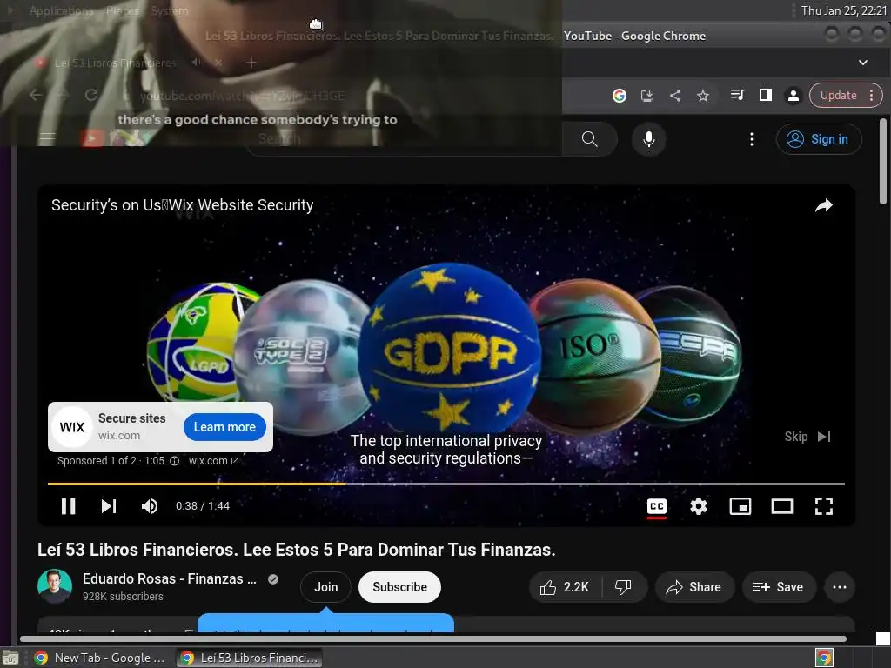891x668 pixels.
Task: Share this page from address bar
Action: (x=675, y=96)
